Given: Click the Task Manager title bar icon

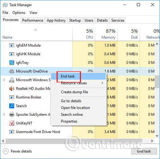Looking at the screenshot, I should click(x=5, y=5).
